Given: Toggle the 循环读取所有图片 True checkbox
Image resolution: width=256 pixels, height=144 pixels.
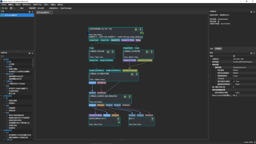Looking at the screenshot, I should pos(234,81).
